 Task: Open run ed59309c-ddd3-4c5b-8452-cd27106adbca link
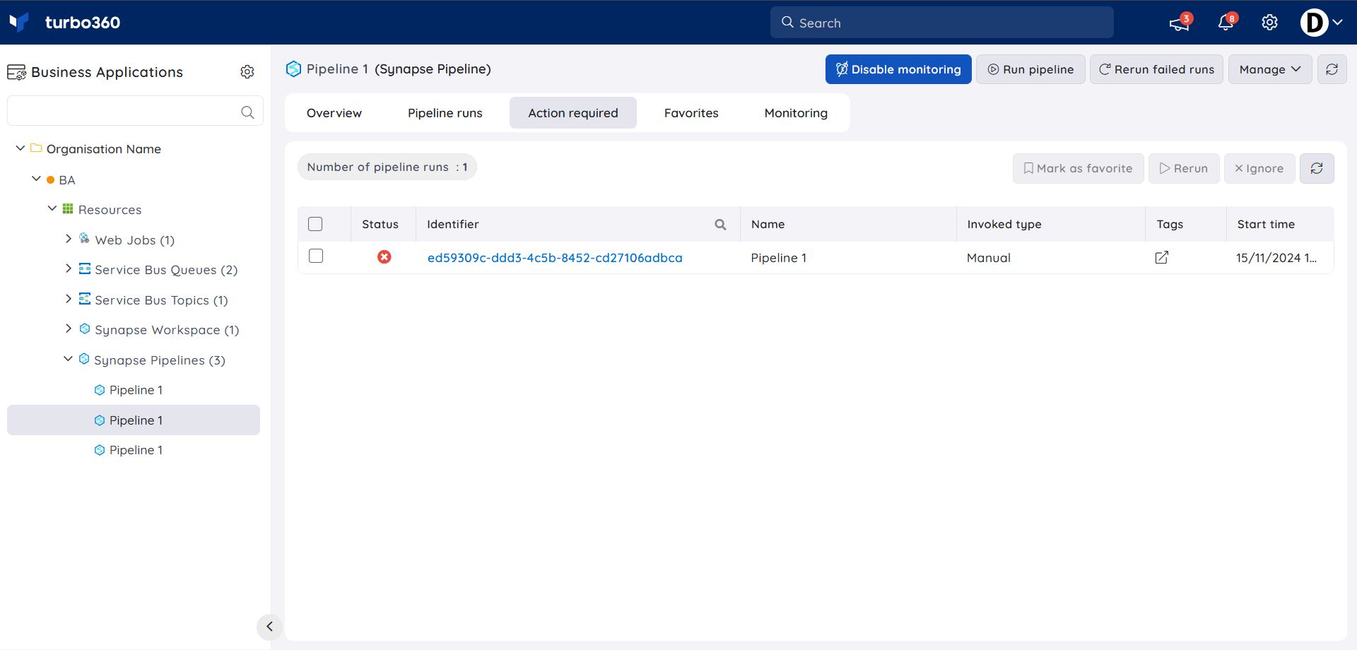coord(555,258)
